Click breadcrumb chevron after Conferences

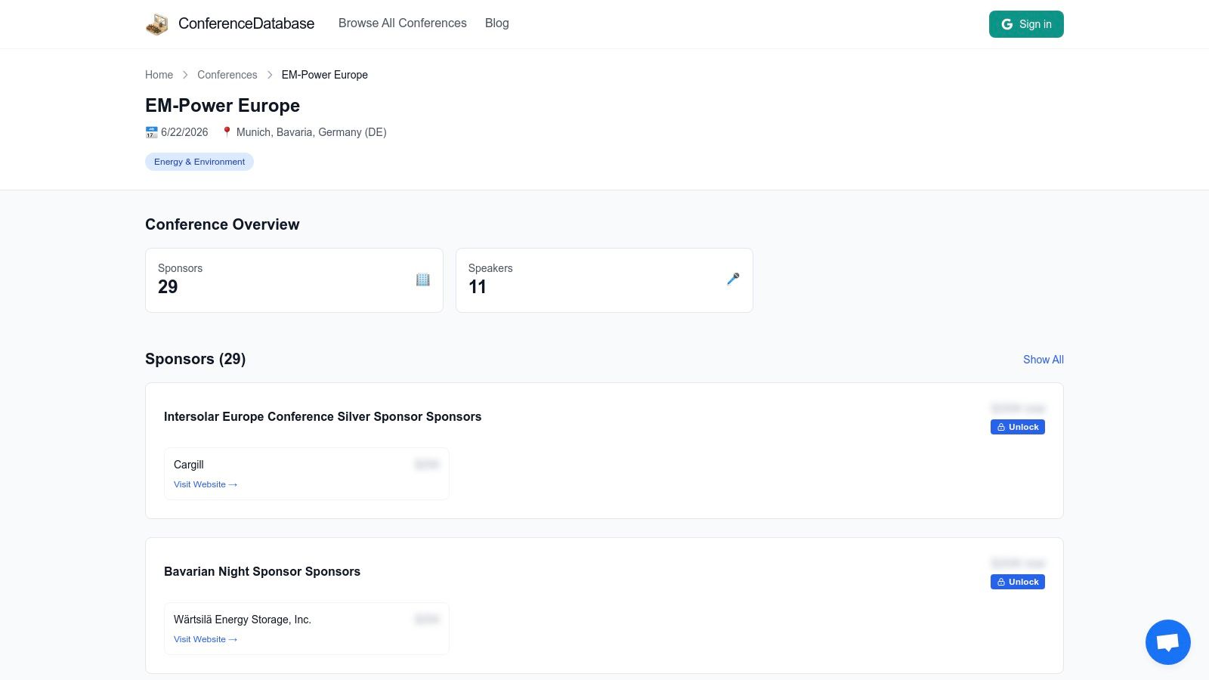[x=270, y=75]
